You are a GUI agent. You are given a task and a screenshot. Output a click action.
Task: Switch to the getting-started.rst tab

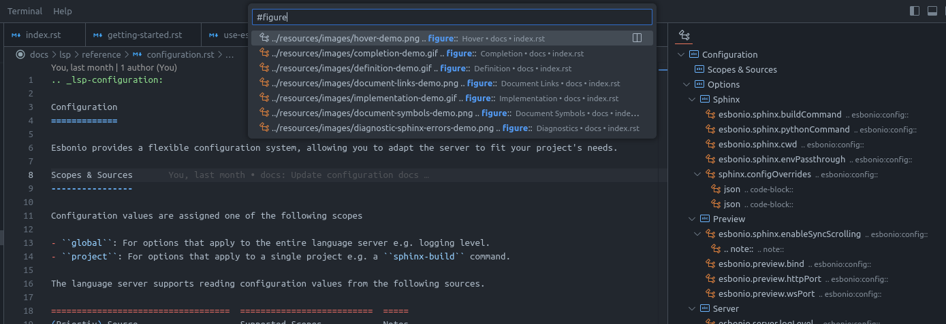coord(144,35)
